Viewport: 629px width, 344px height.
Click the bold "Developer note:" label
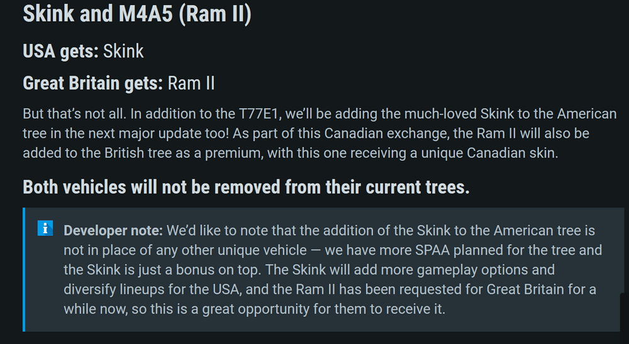[x=113, y=230]
